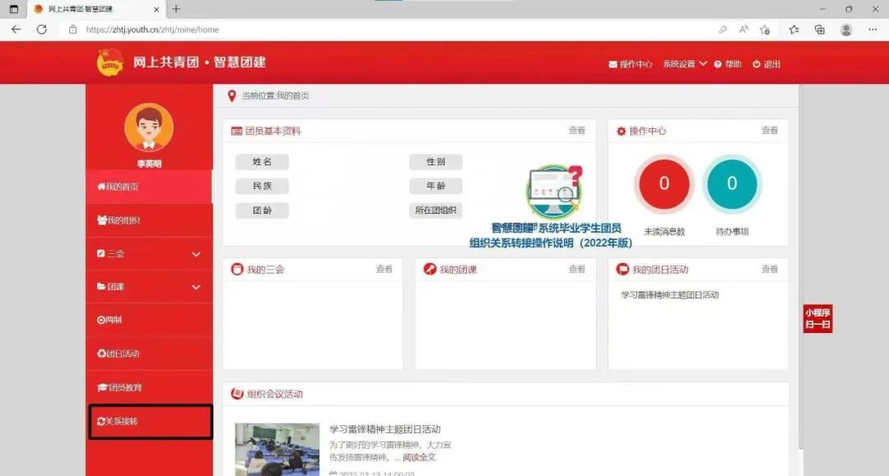Open the 系统设置 dropdown

tap(685, 64)
